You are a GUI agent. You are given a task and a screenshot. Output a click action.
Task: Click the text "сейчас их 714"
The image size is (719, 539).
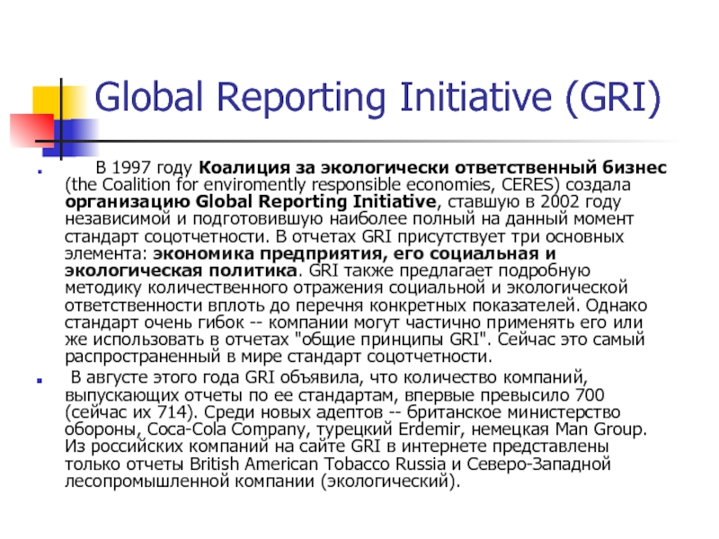[129, 412]
